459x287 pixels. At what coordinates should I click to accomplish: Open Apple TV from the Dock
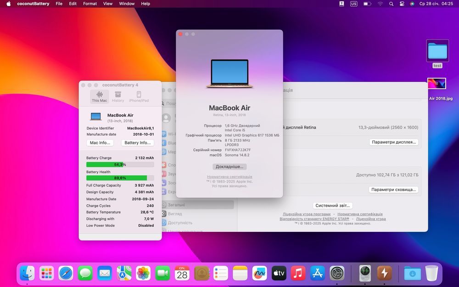tap(279, 274)
